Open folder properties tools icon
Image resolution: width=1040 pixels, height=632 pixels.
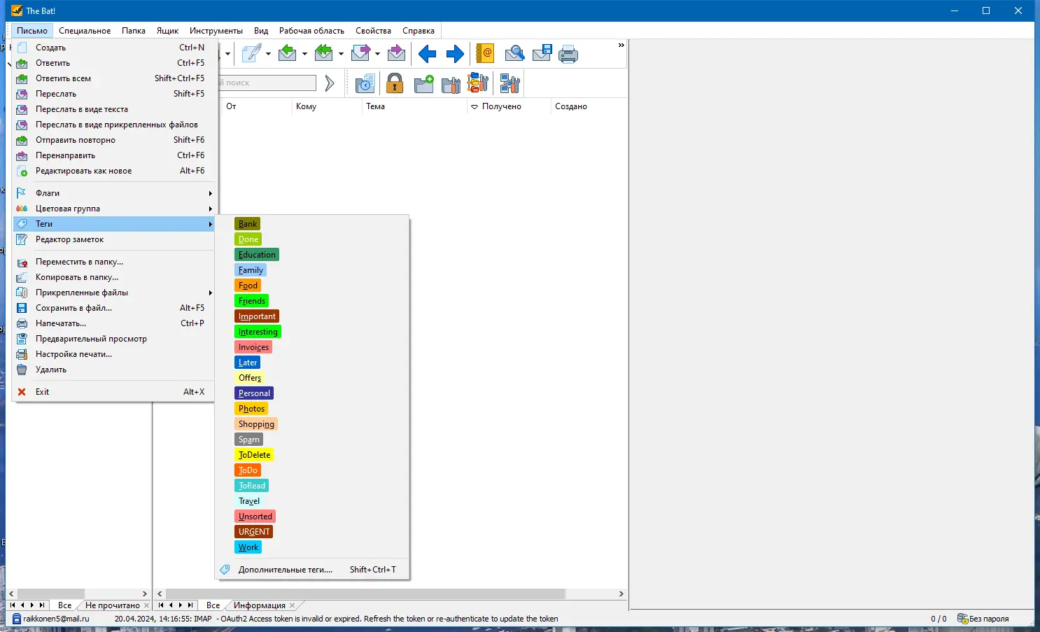tap(451, 84)
